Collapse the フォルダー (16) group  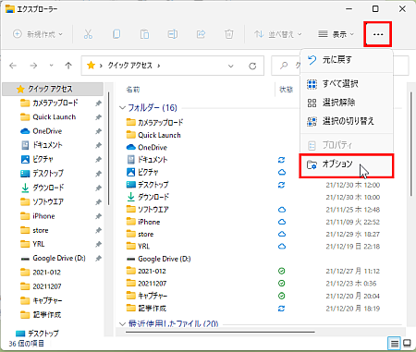click(x=122, y=108)
